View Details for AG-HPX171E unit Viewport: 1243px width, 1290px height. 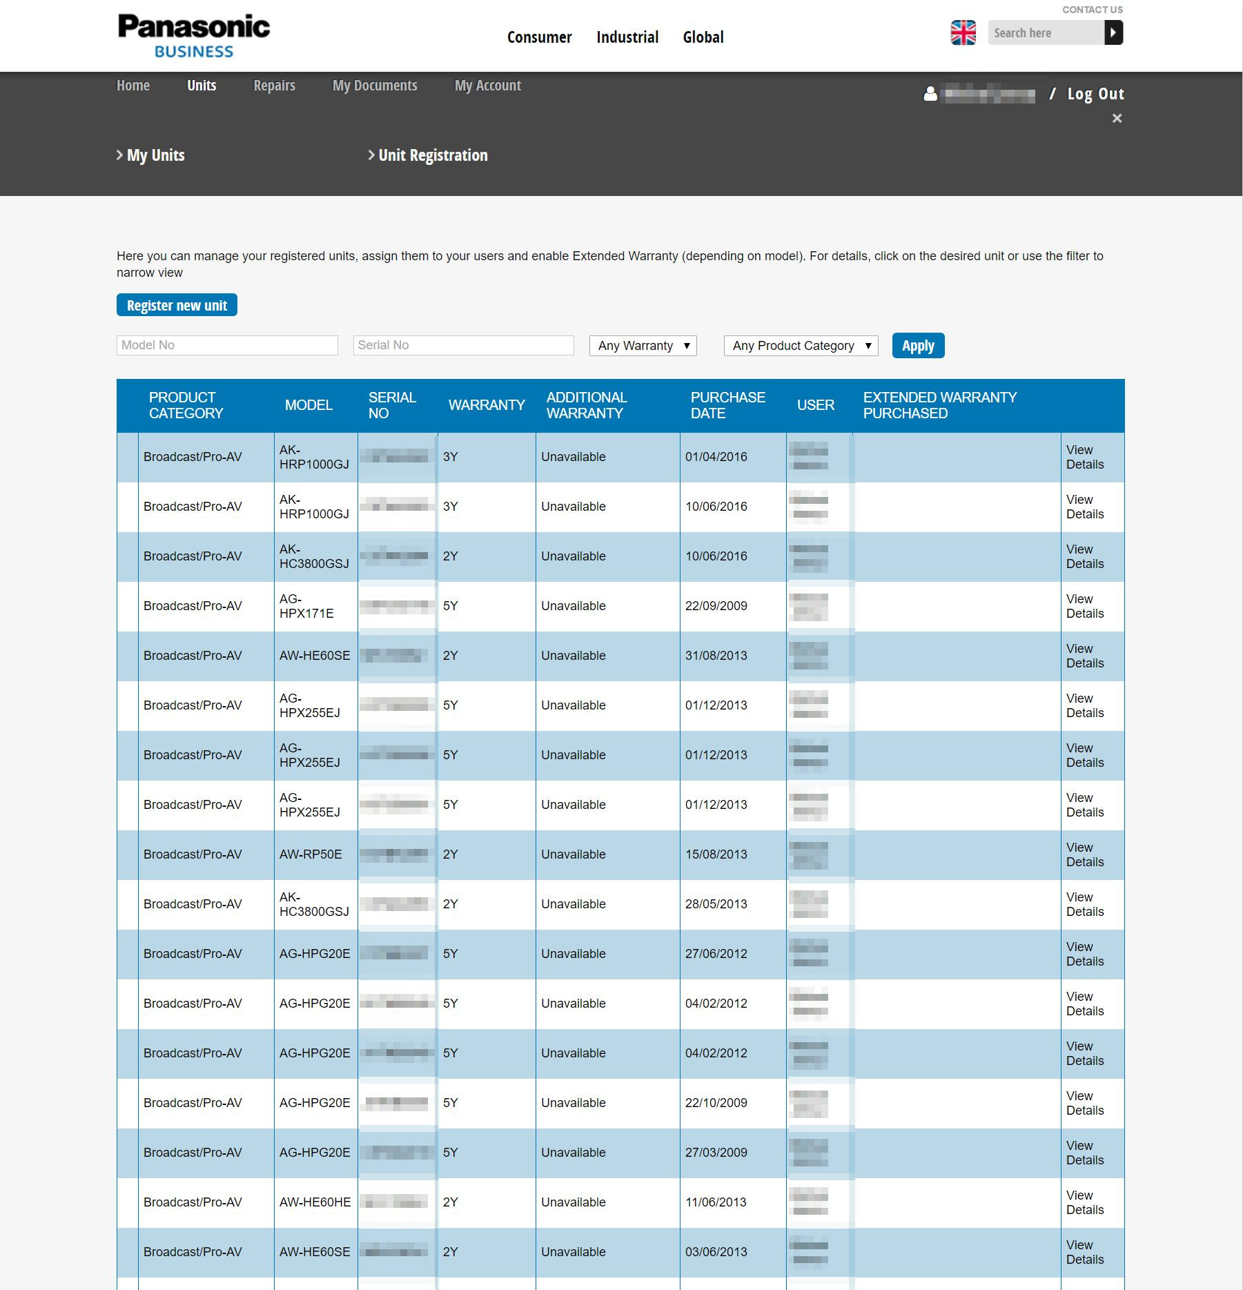(1085, 606)
